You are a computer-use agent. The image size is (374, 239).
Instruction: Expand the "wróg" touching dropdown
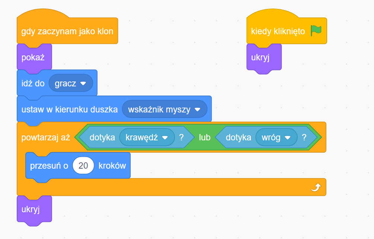[287, 137]
